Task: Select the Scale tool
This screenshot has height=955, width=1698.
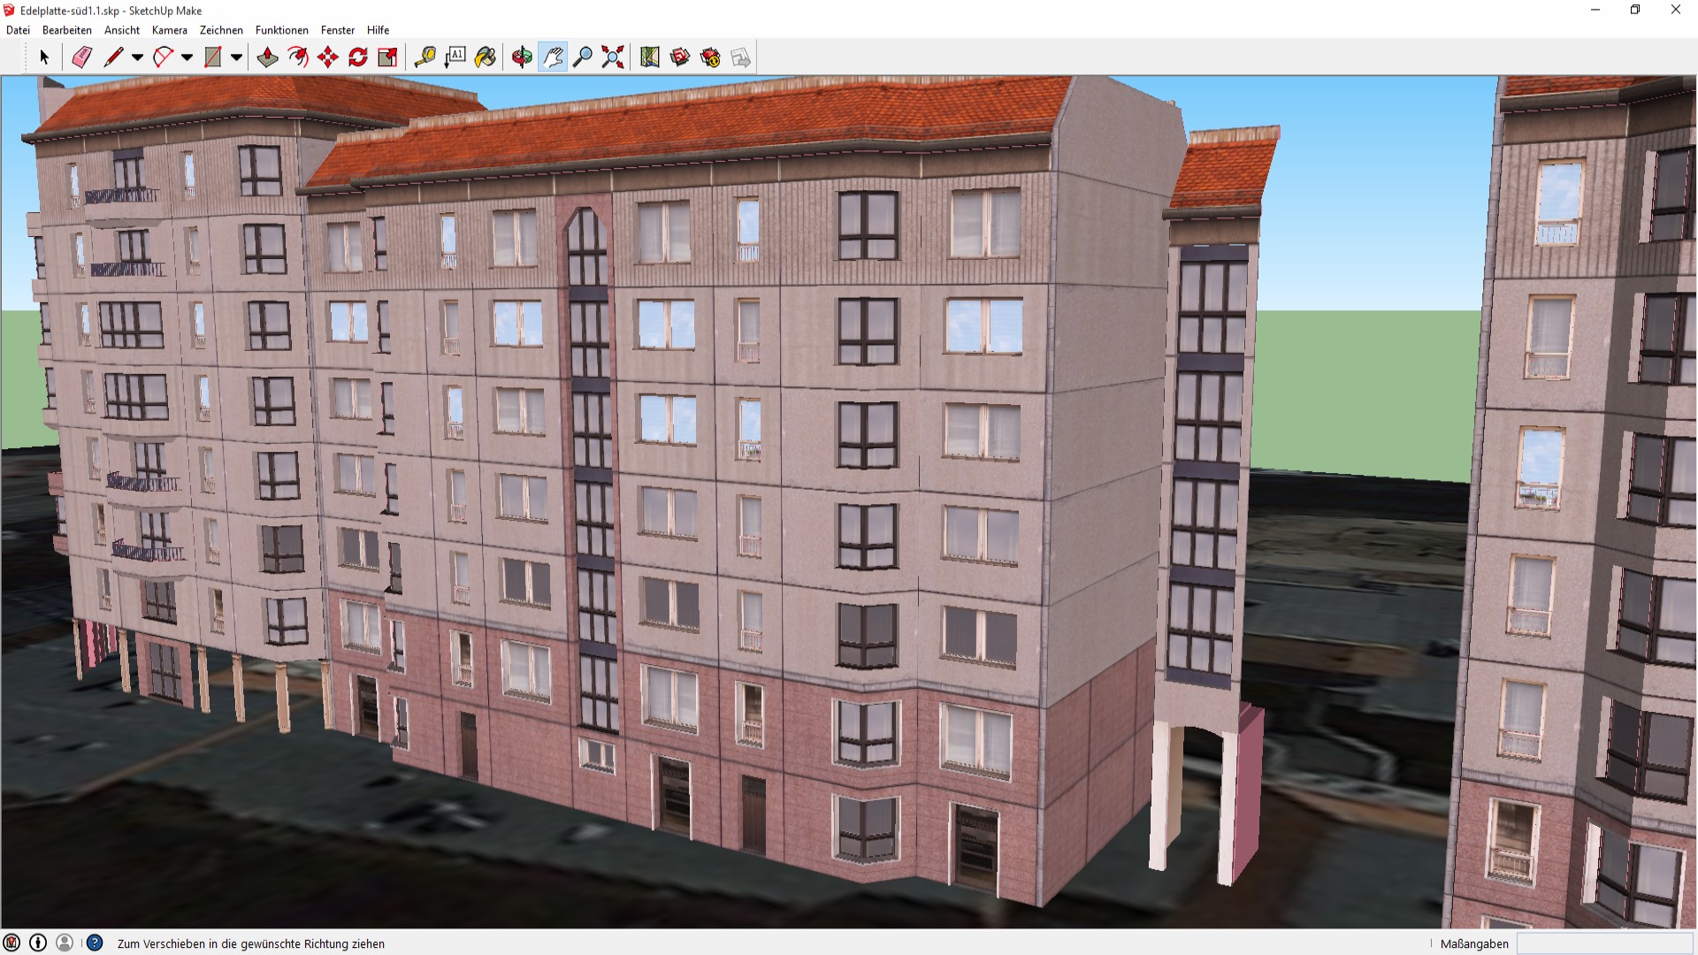Action: click(x=387, y=57)
